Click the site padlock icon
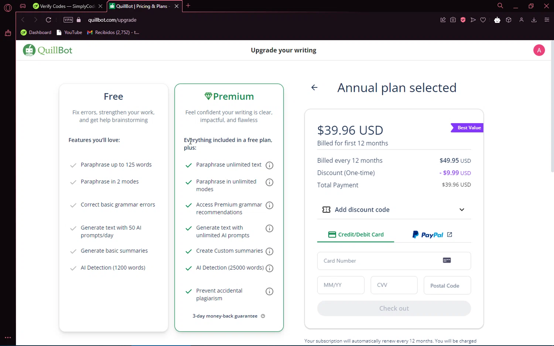 [79, 20]
